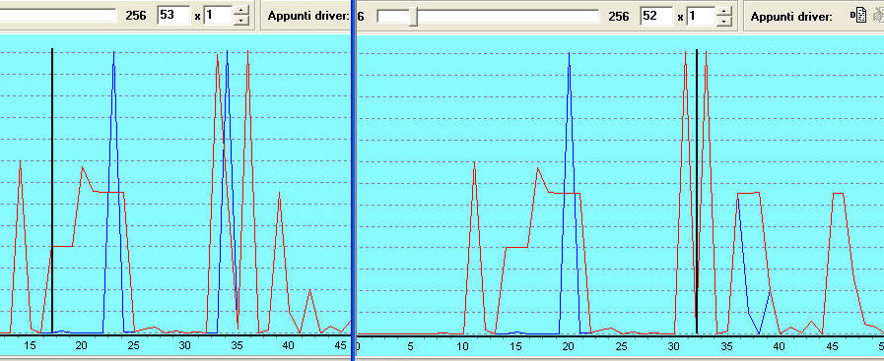Decrease the right graph multiplier with down arrow
Viewport: 884px width, 361px height.
724,21
